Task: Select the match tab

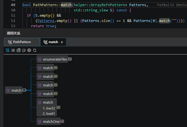Action: point(53,42)
